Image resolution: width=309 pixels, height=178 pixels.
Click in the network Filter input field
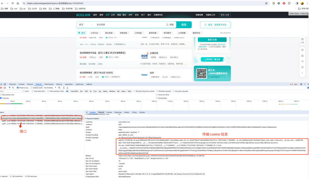pyautogui.click(x=10, y=91)
